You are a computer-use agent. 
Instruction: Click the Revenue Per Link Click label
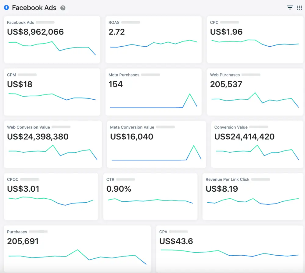point(228,179)
